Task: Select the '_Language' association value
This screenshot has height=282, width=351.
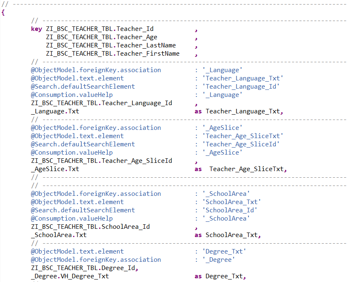Action: [x=223, y=70]
